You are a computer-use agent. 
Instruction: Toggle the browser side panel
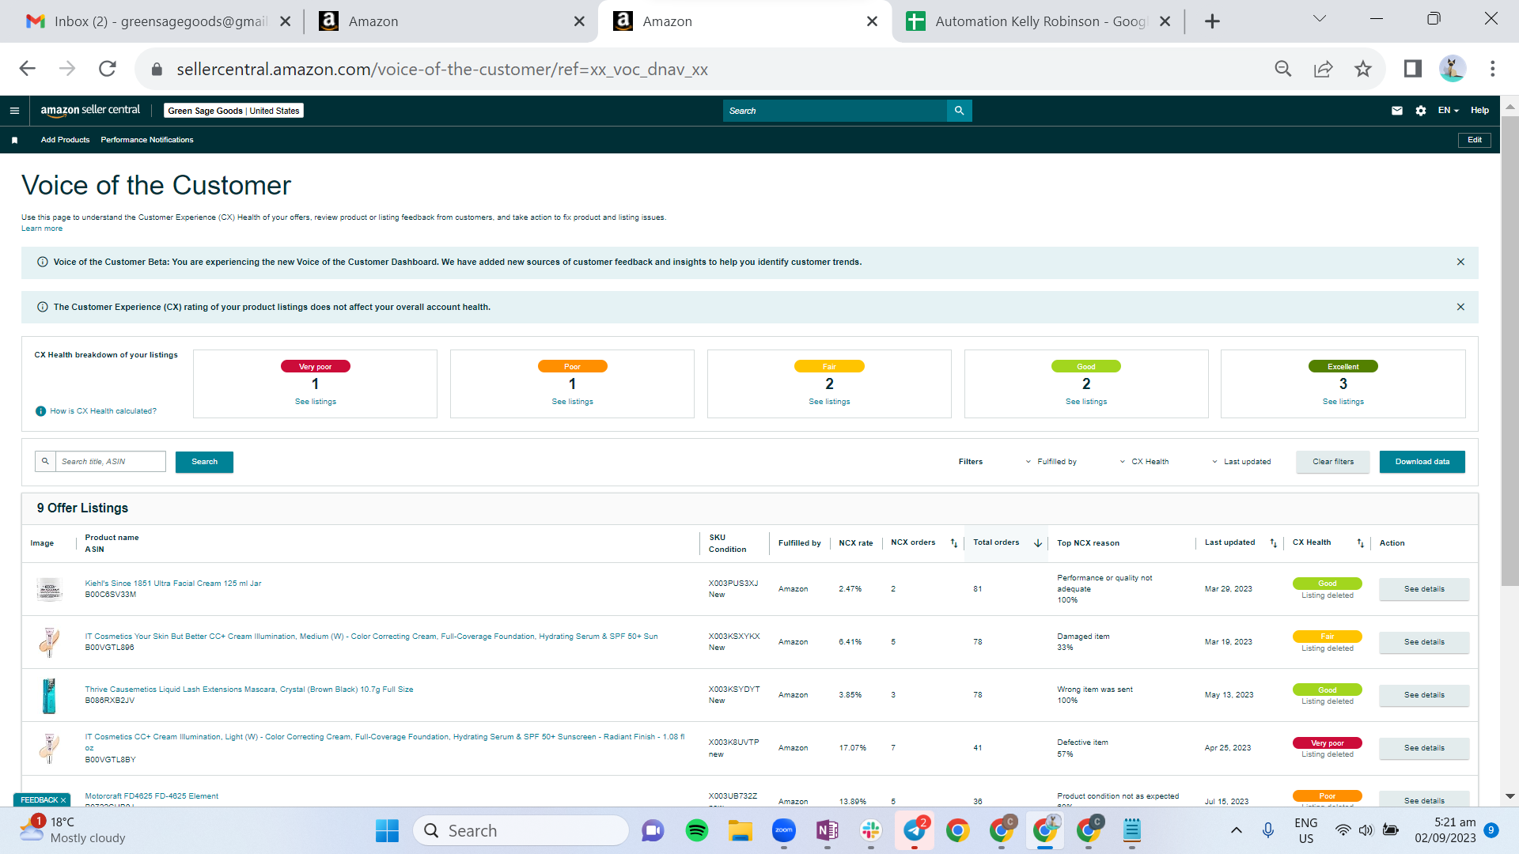coord(1413,69)
